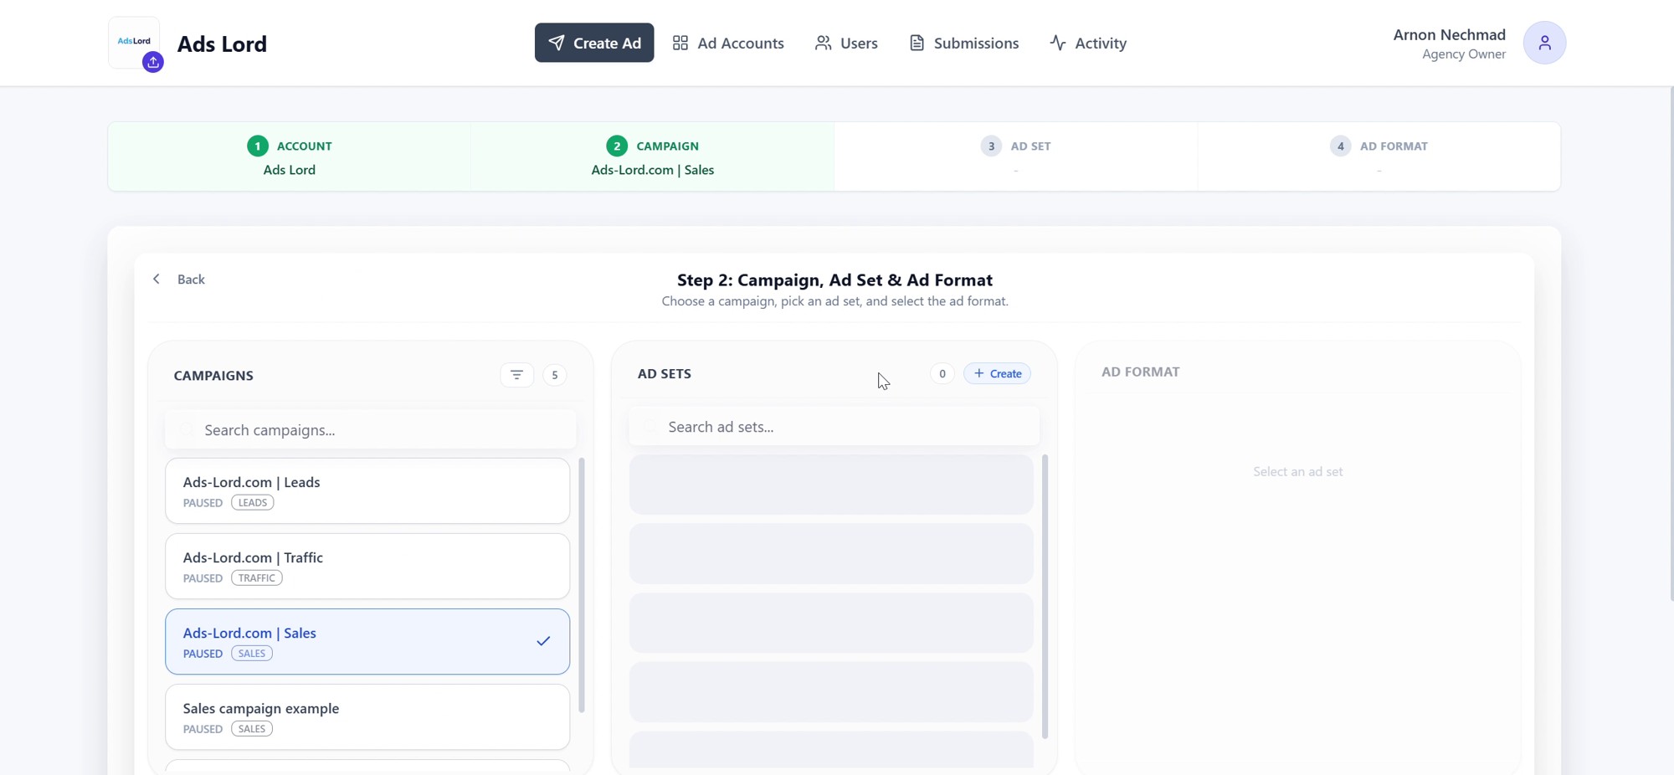View the Activity page
1674x775 pixels.
[x=1088, y=43]
